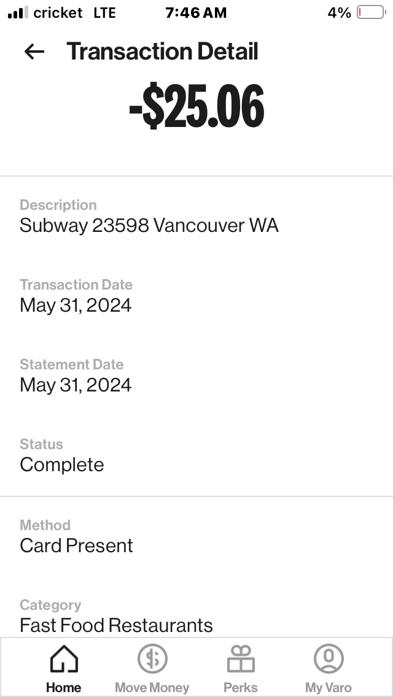Select the Home tab label
The image size is (393, 697).
pos(64,688)
